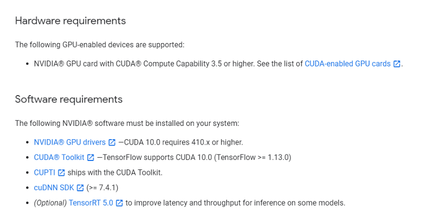Click external-link icon beside NVIDIA GPU drivers

(112, 142)
